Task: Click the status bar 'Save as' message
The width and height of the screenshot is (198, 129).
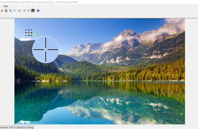Action: pyautogui.click(x=17, y=127)
